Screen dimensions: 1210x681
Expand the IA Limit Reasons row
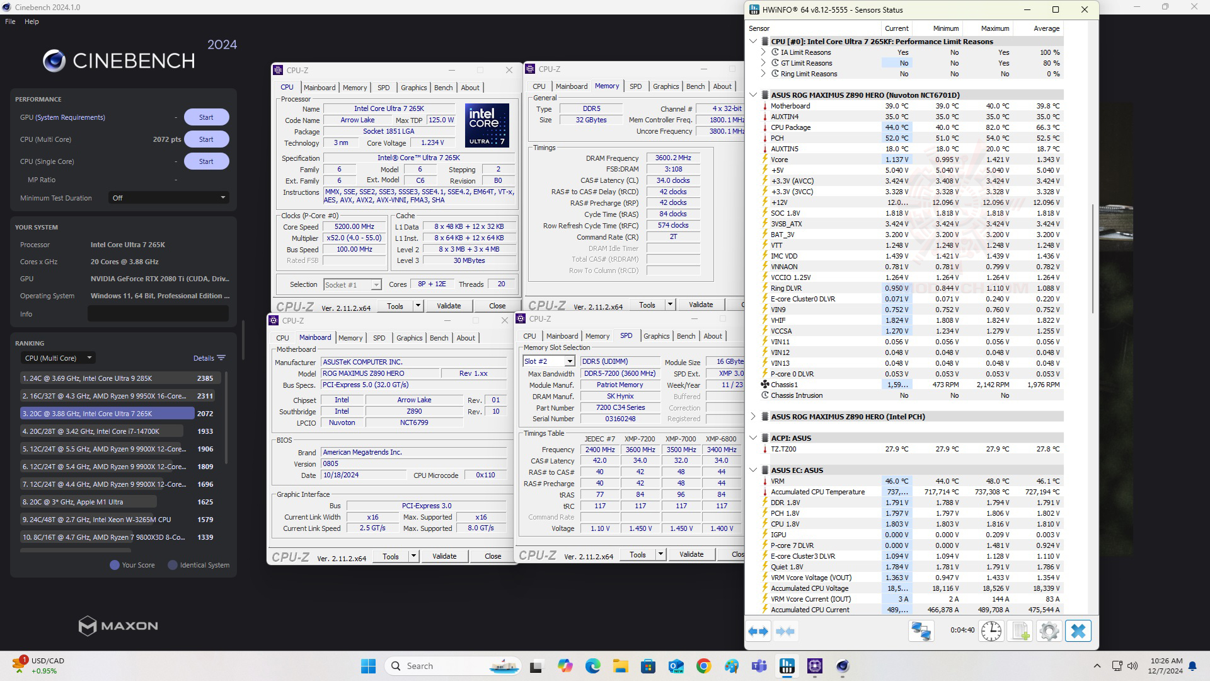click(x=764, y=52)
